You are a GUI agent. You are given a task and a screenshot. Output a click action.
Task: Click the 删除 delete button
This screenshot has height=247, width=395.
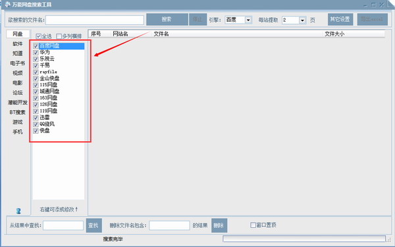tap(219, 225)
